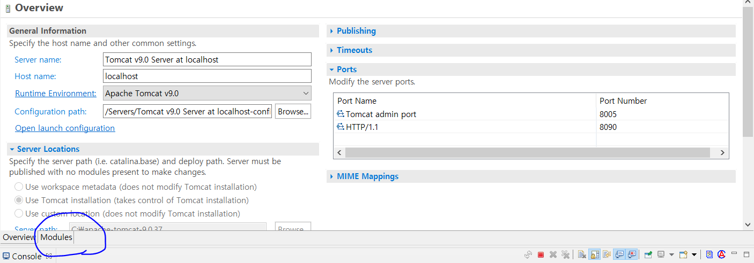
Task: Minimize the Console view
Action: coord(734,253)
